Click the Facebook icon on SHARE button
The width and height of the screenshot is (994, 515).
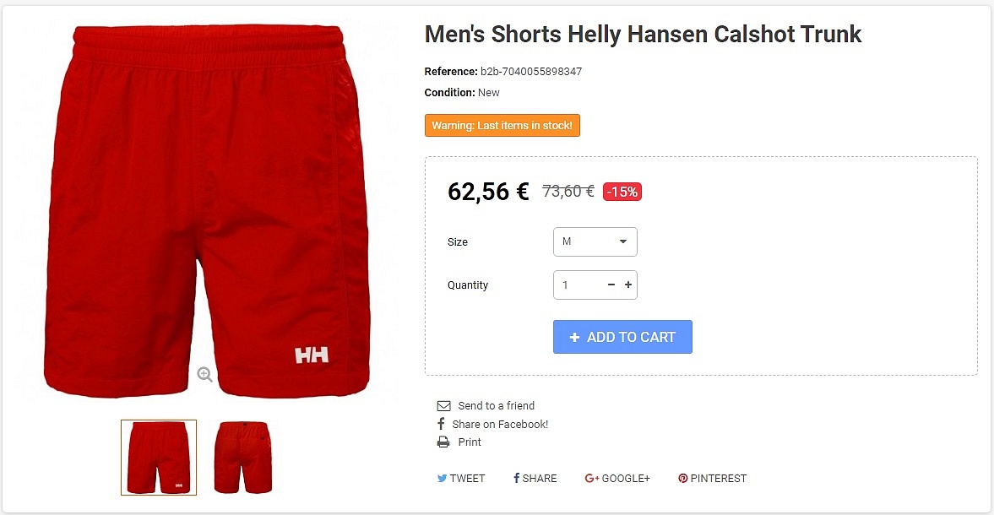coord(517,478)
